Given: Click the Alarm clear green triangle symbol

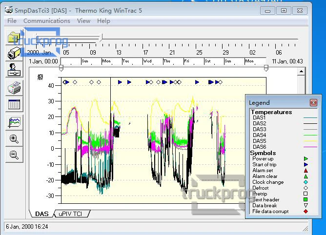Looking at the screenshot, I should 306,176.
